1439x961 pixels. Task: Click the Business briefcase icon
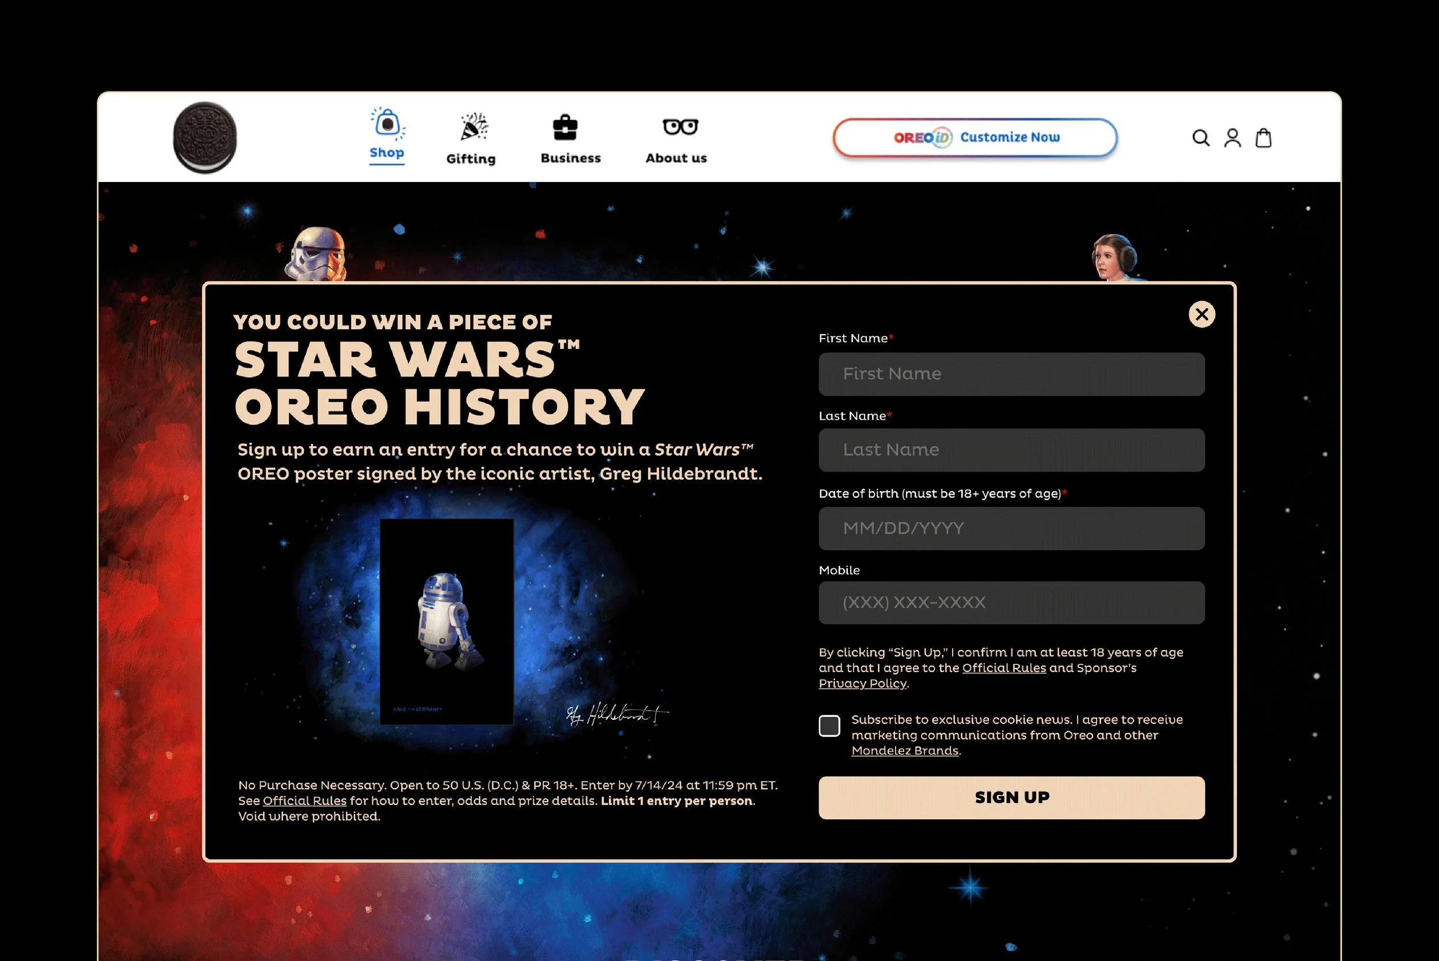pyautogui.click(x=565, y=128)
